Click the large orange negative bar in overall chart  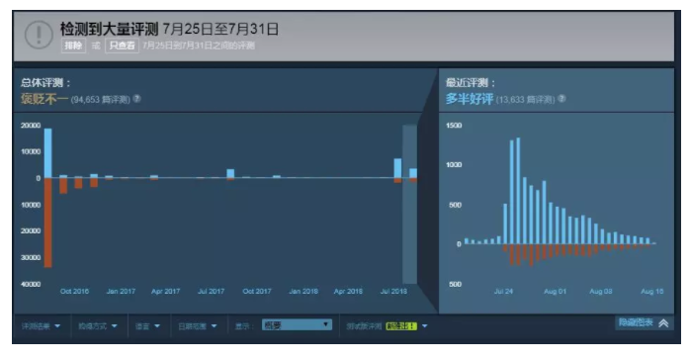(x=48, y=223)
